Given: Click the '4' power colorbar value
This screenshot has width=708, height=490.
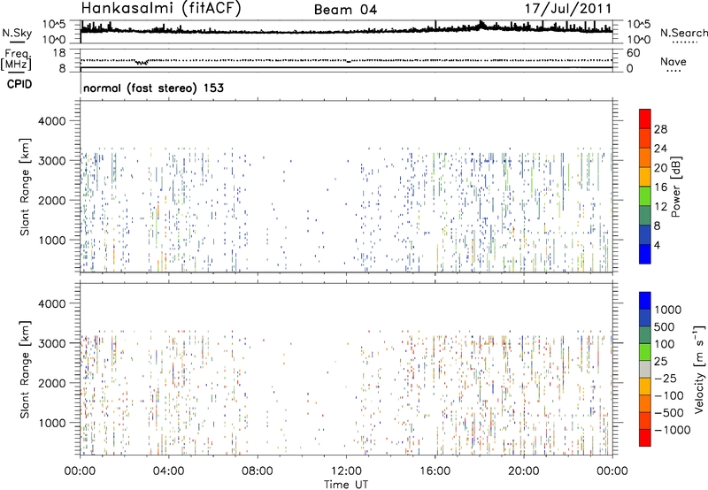Looking at the screenshot, I should click(x=657, y=245).
